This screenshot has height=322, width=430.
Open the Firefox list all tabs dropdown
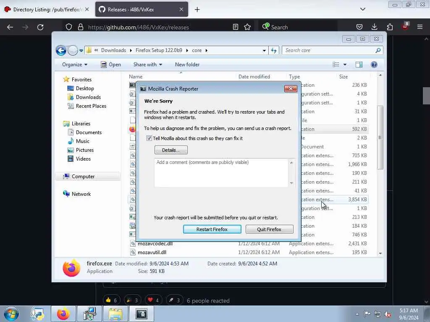tap(363, 9)
